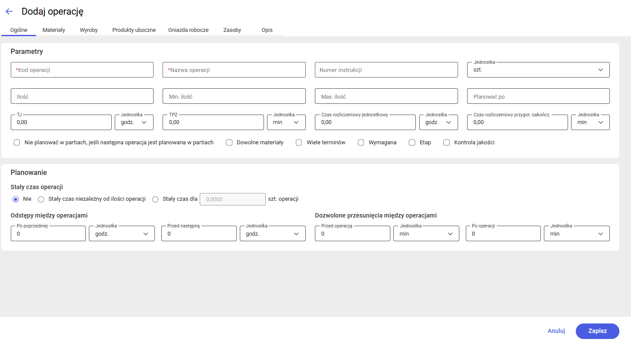Enable the Dowolne materiały checkbox
The image size is (631, 342).
[229, 143]
